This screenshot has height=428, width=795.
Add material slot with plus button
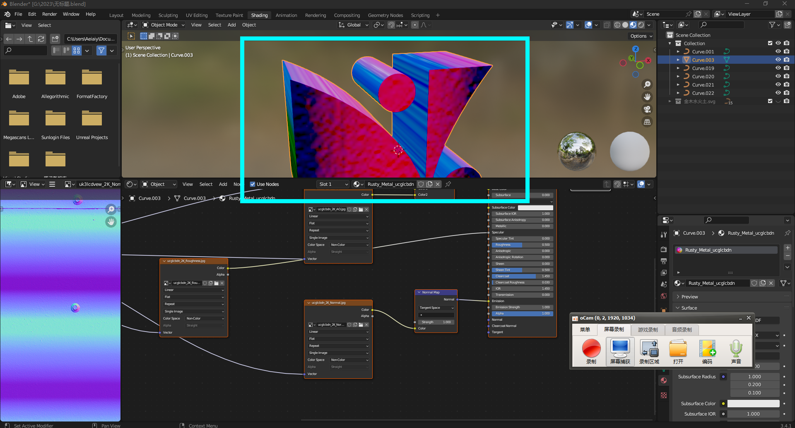click(x=788, y=248)
